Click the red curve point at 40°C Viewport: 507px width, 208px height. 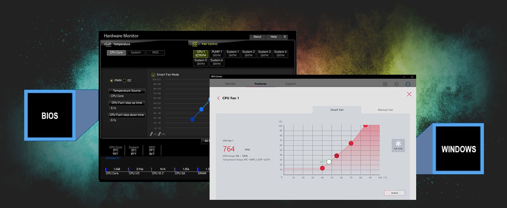tap(322, 168)
